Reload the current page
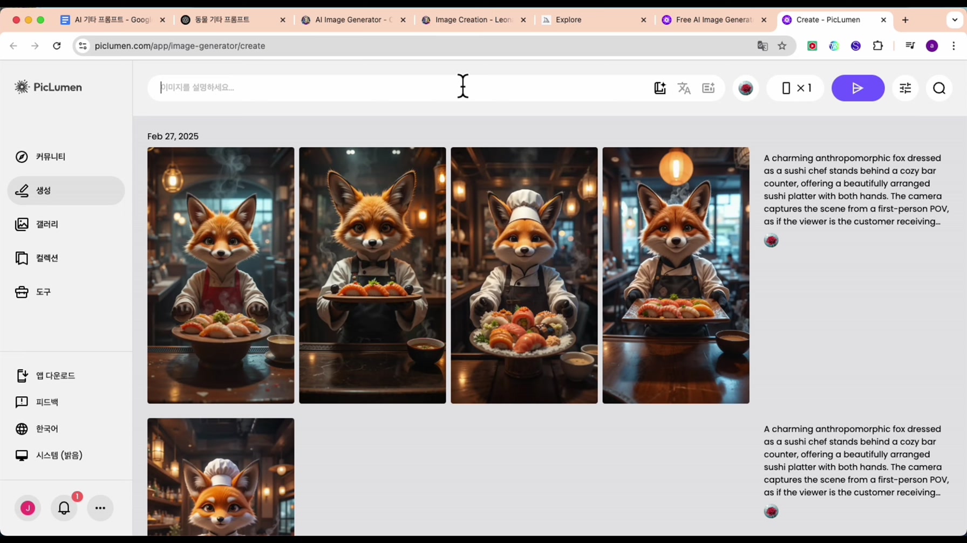The image size is (967, 543). click(57, 46)
